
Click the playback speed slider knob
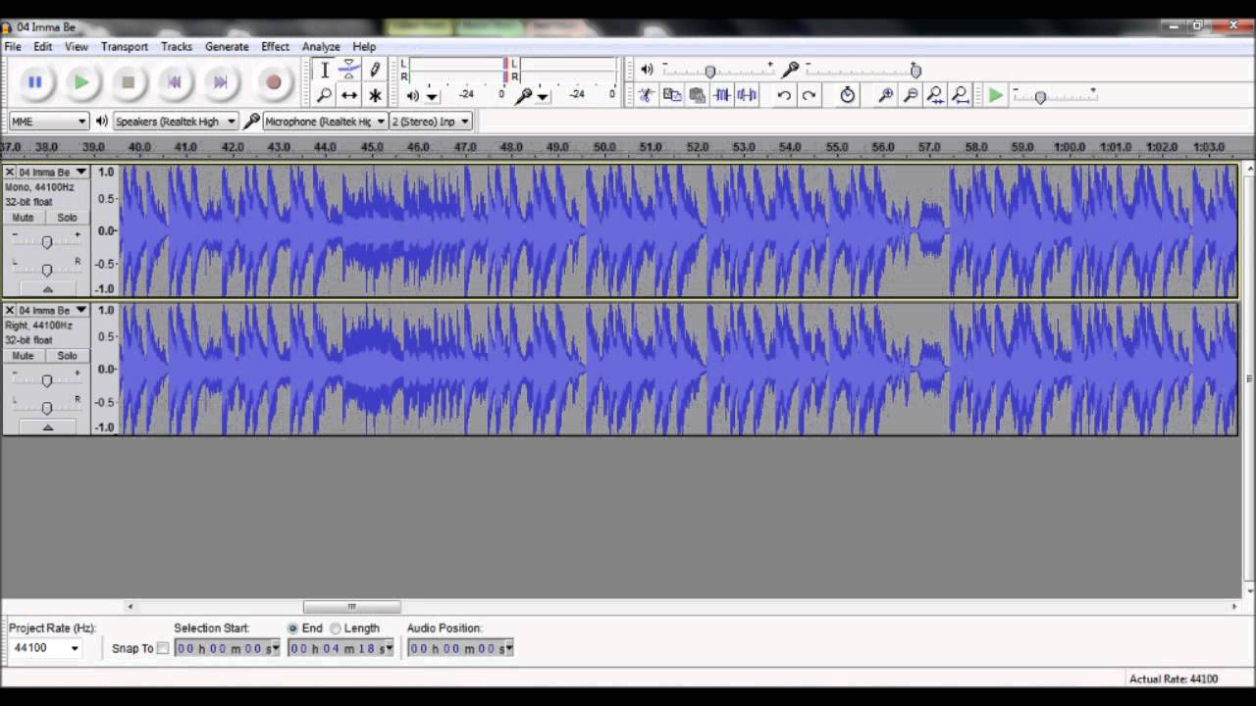[x=1040, y=97]
